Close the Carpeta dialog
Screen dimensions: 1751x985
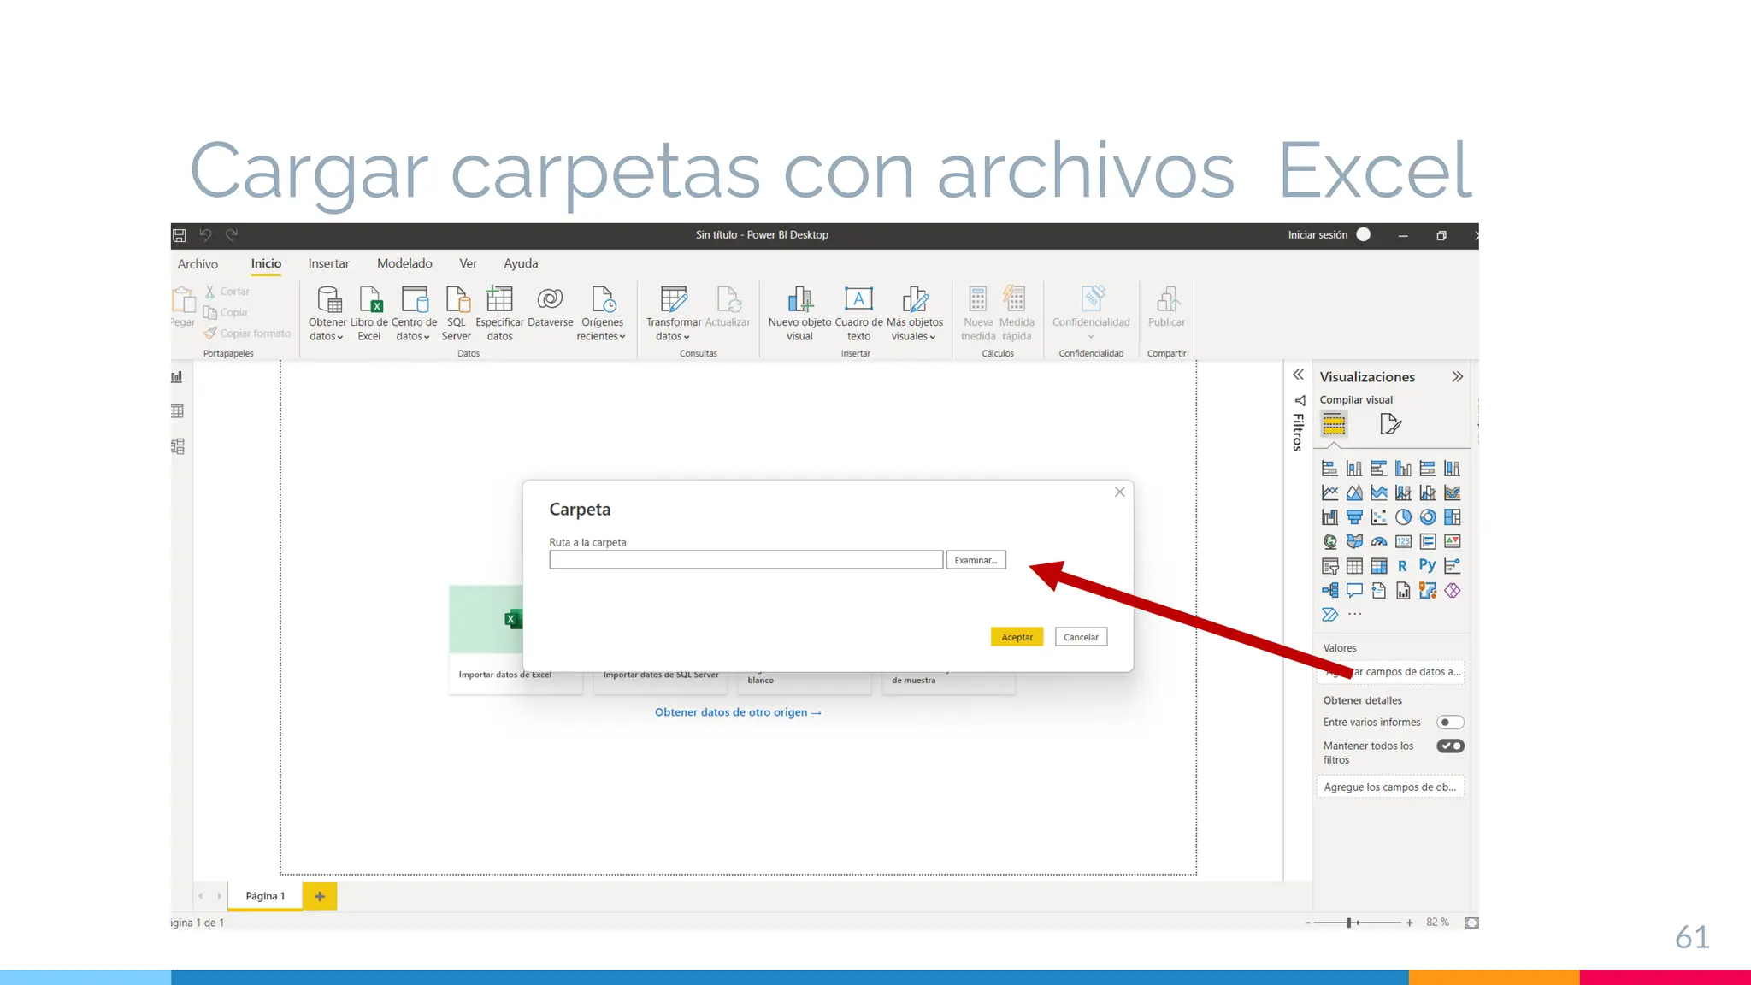pyautogui.click(x=1119, y=492)
